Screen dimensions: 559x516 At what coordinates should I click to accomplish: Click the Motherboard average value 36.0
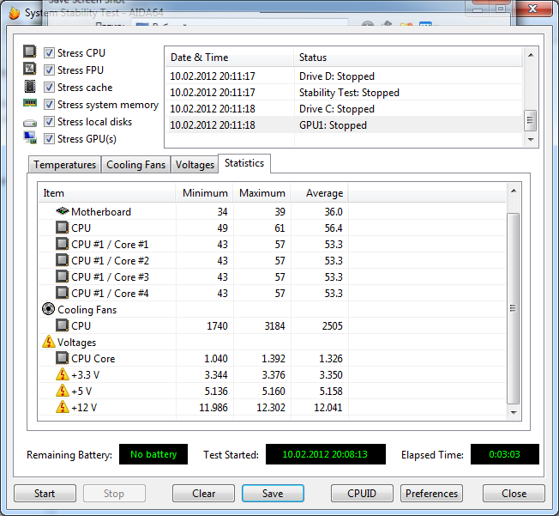334,211
